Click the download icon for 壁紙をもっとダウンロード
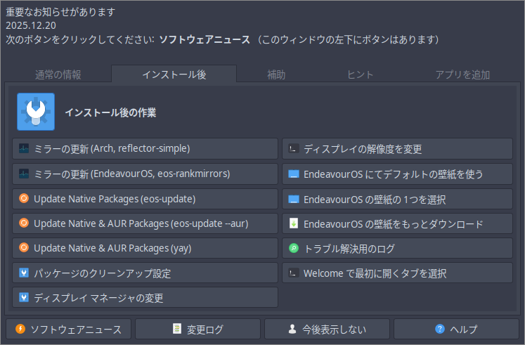 tap(294, 223)
